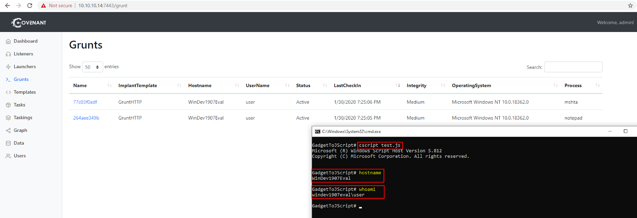637x218 pixels.
Task: Minimize the cmd.exe window
Action: [610, 131]
